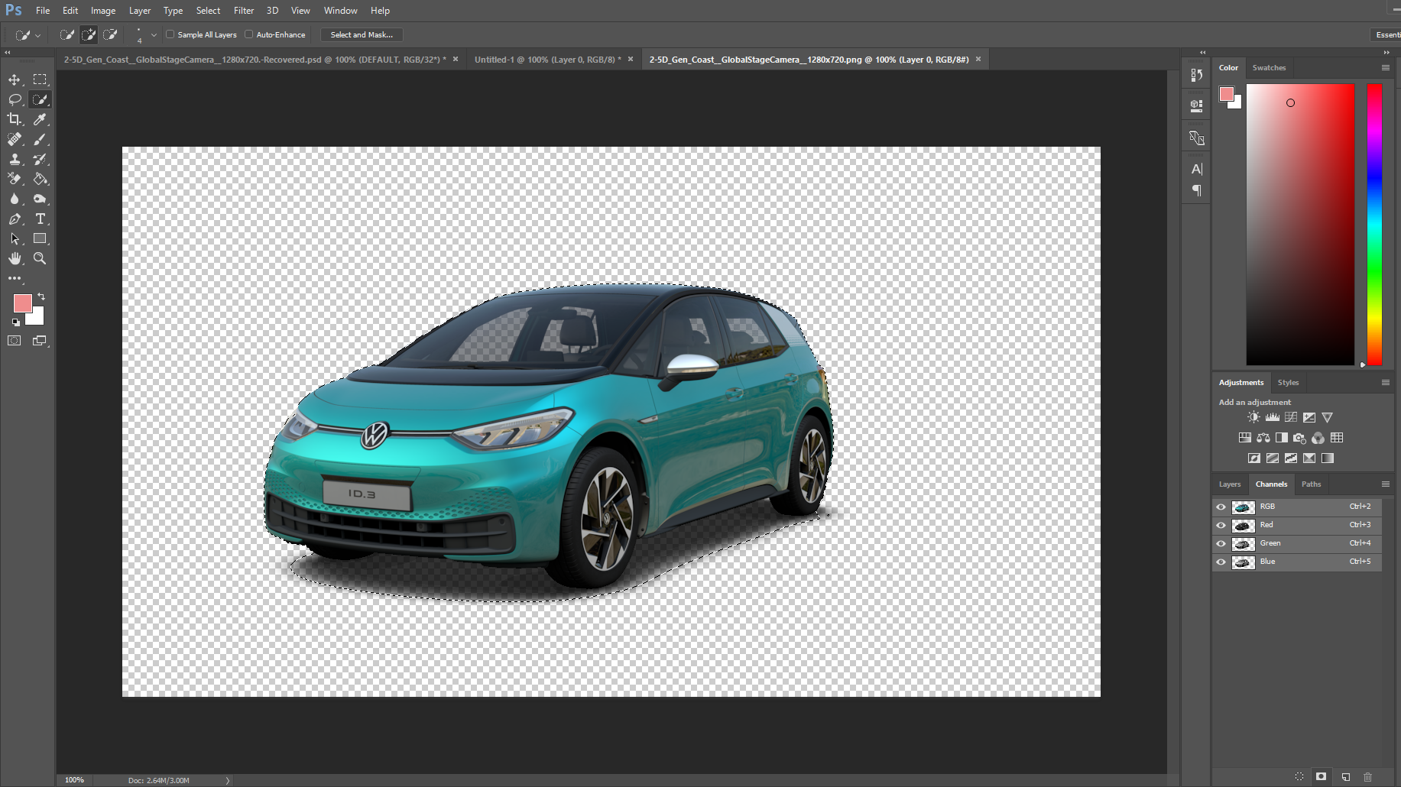This screenshot has height=787, width=1401.
Task: Open the brush size picker dropdown
Action: point(154,34)
